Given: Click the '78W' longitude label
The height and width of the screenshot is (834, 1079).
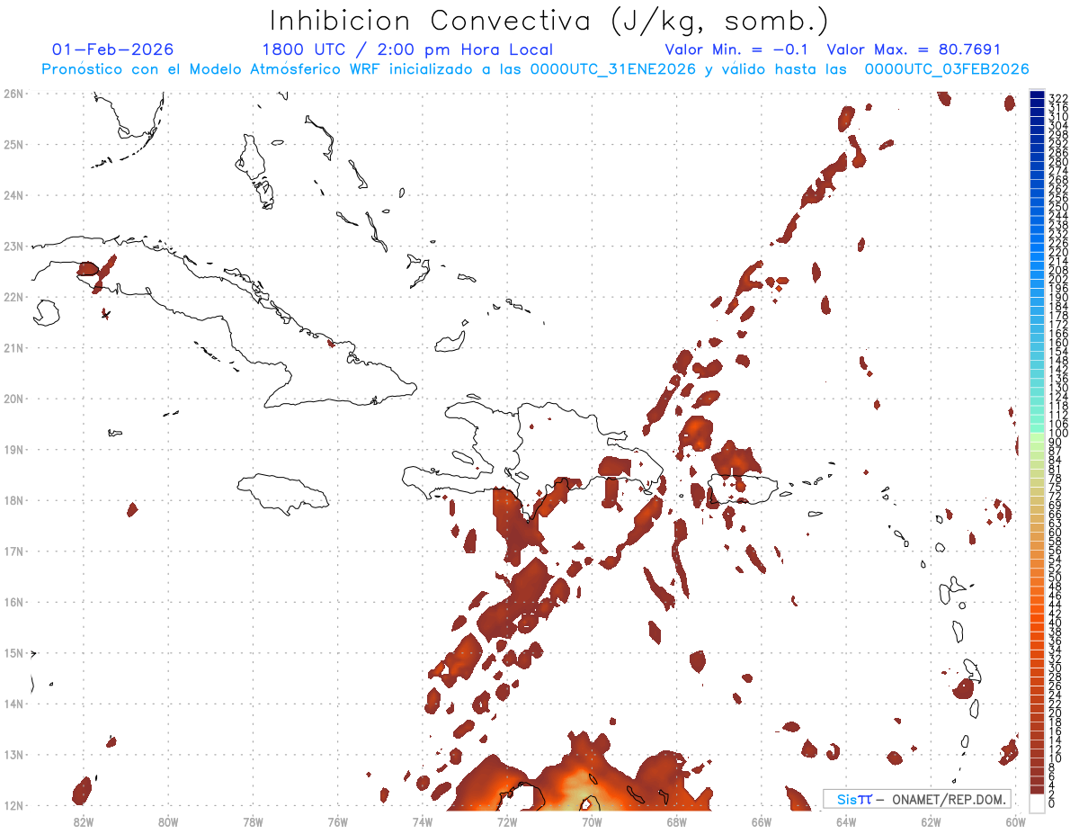Looking at the screenshot, I should pyautogui.click(x=253, y=821).
